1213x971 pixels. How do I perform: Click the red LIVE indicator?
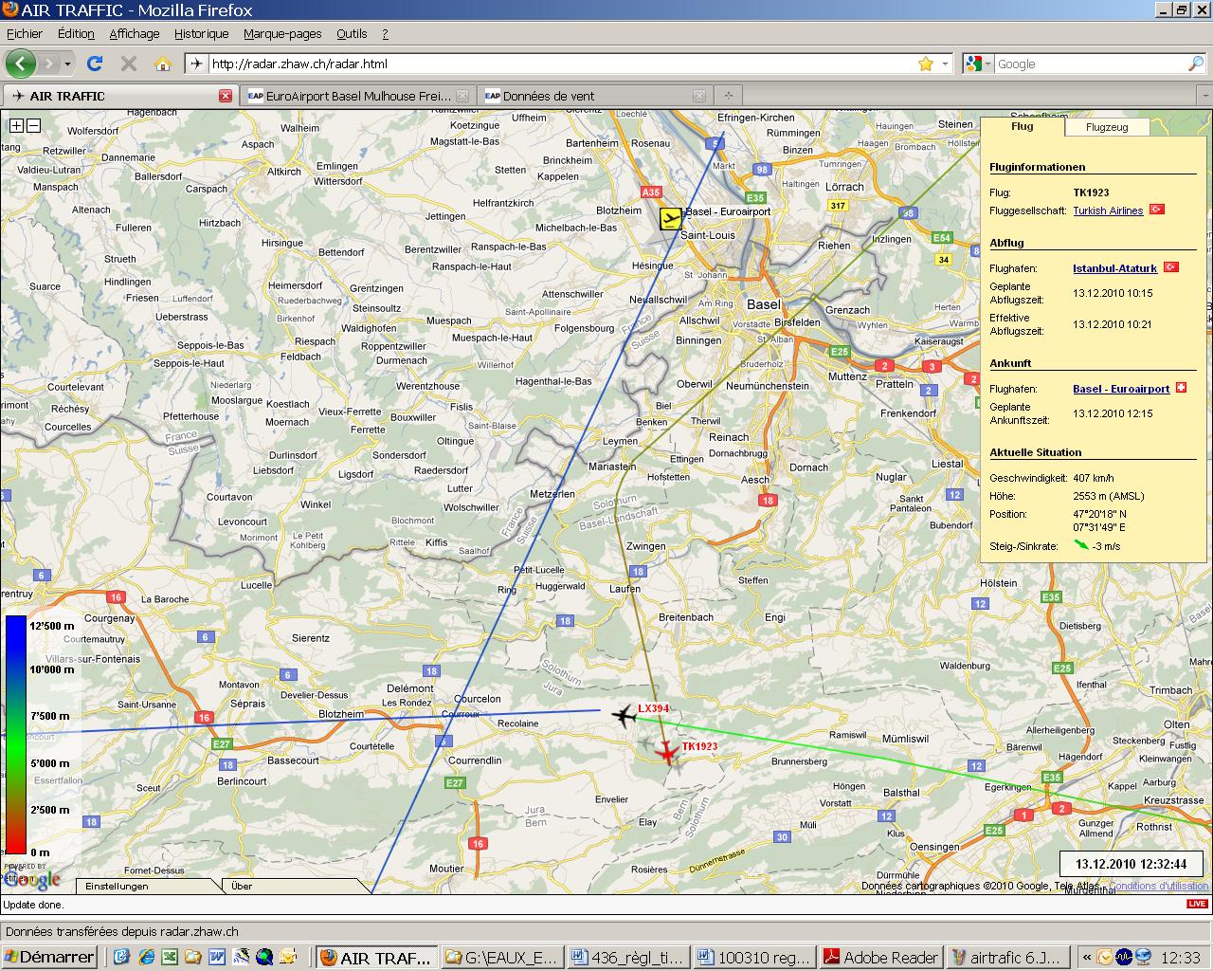[1197, 904]
